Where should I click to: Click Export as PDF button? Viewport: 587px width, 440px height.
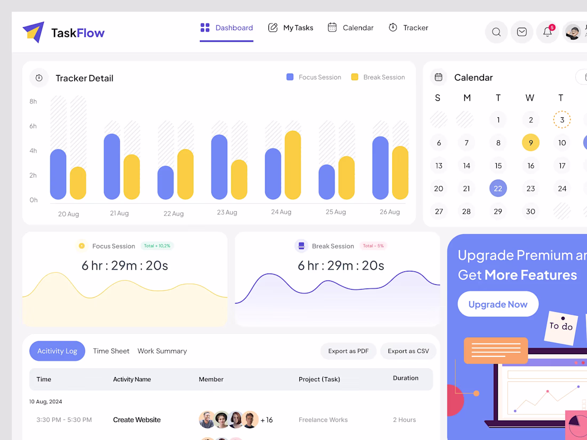pyautogui.click(x=348, y=351)
